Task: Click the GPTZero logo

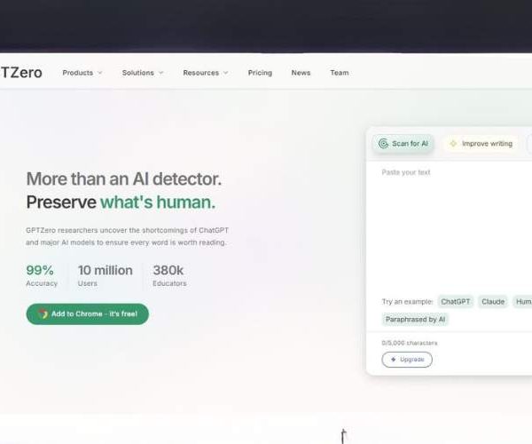Action: 21,73
